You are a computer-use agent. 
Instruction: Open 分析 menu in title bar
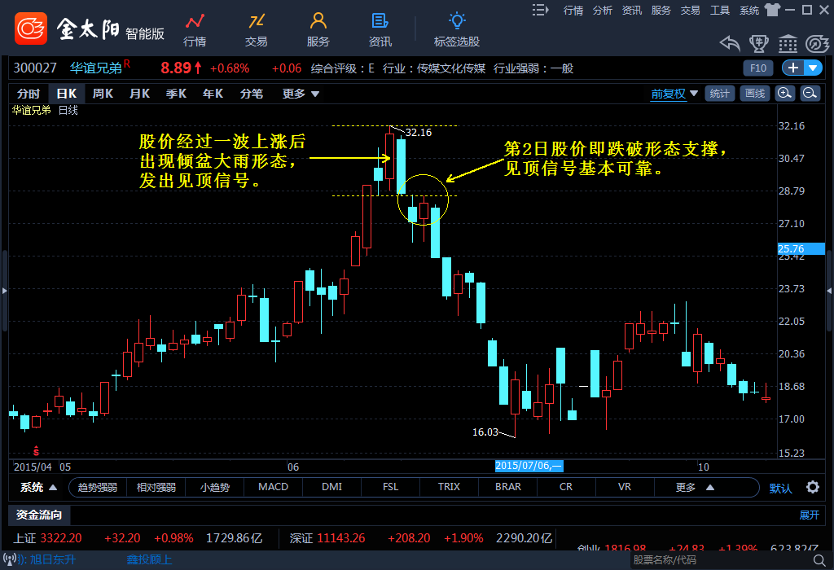(603, 10)
